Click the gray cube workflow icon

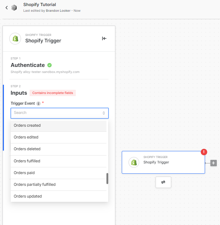(14, 7)
